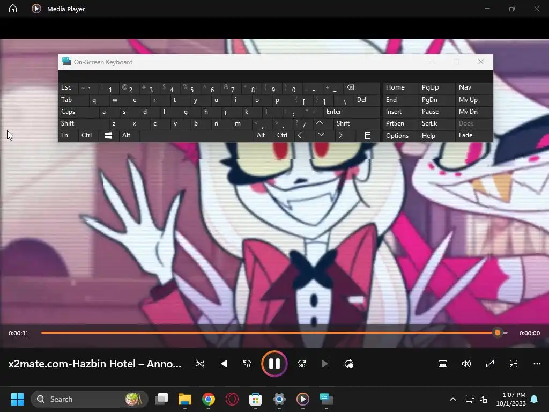Click the PrtScn key

point(400,123)
